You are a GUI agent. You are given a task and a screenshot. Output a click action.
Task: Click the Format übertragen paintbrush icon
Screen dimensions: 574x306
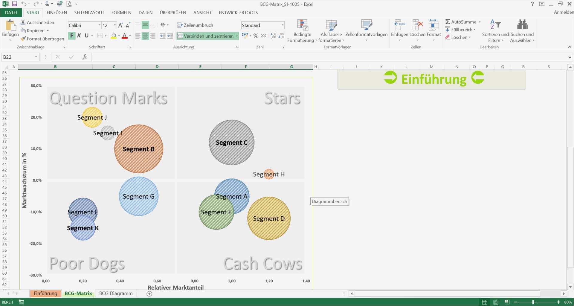(x=23, y=39)
